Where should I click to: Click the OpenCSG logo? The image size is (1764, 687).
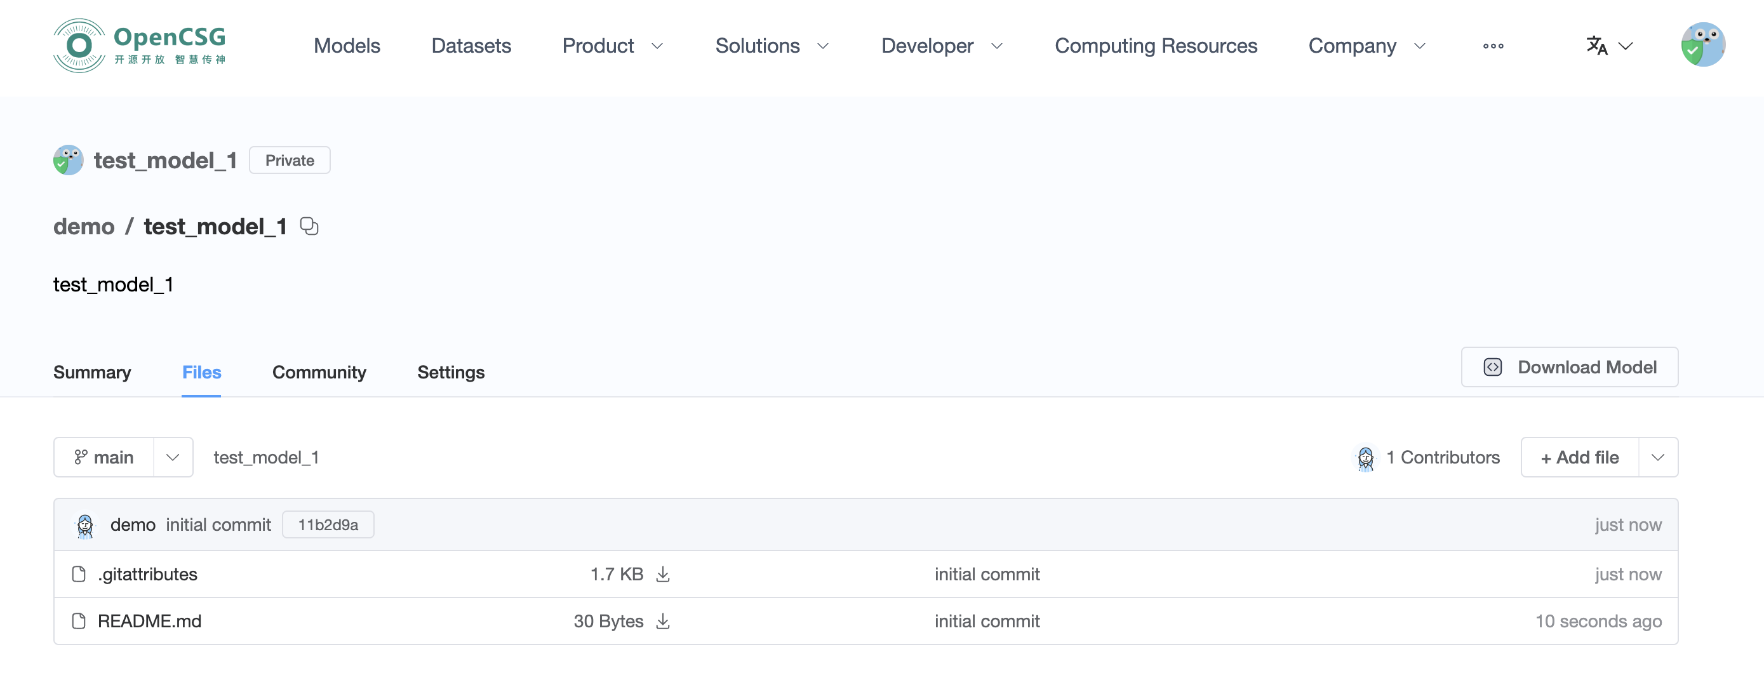click(140, 46)
